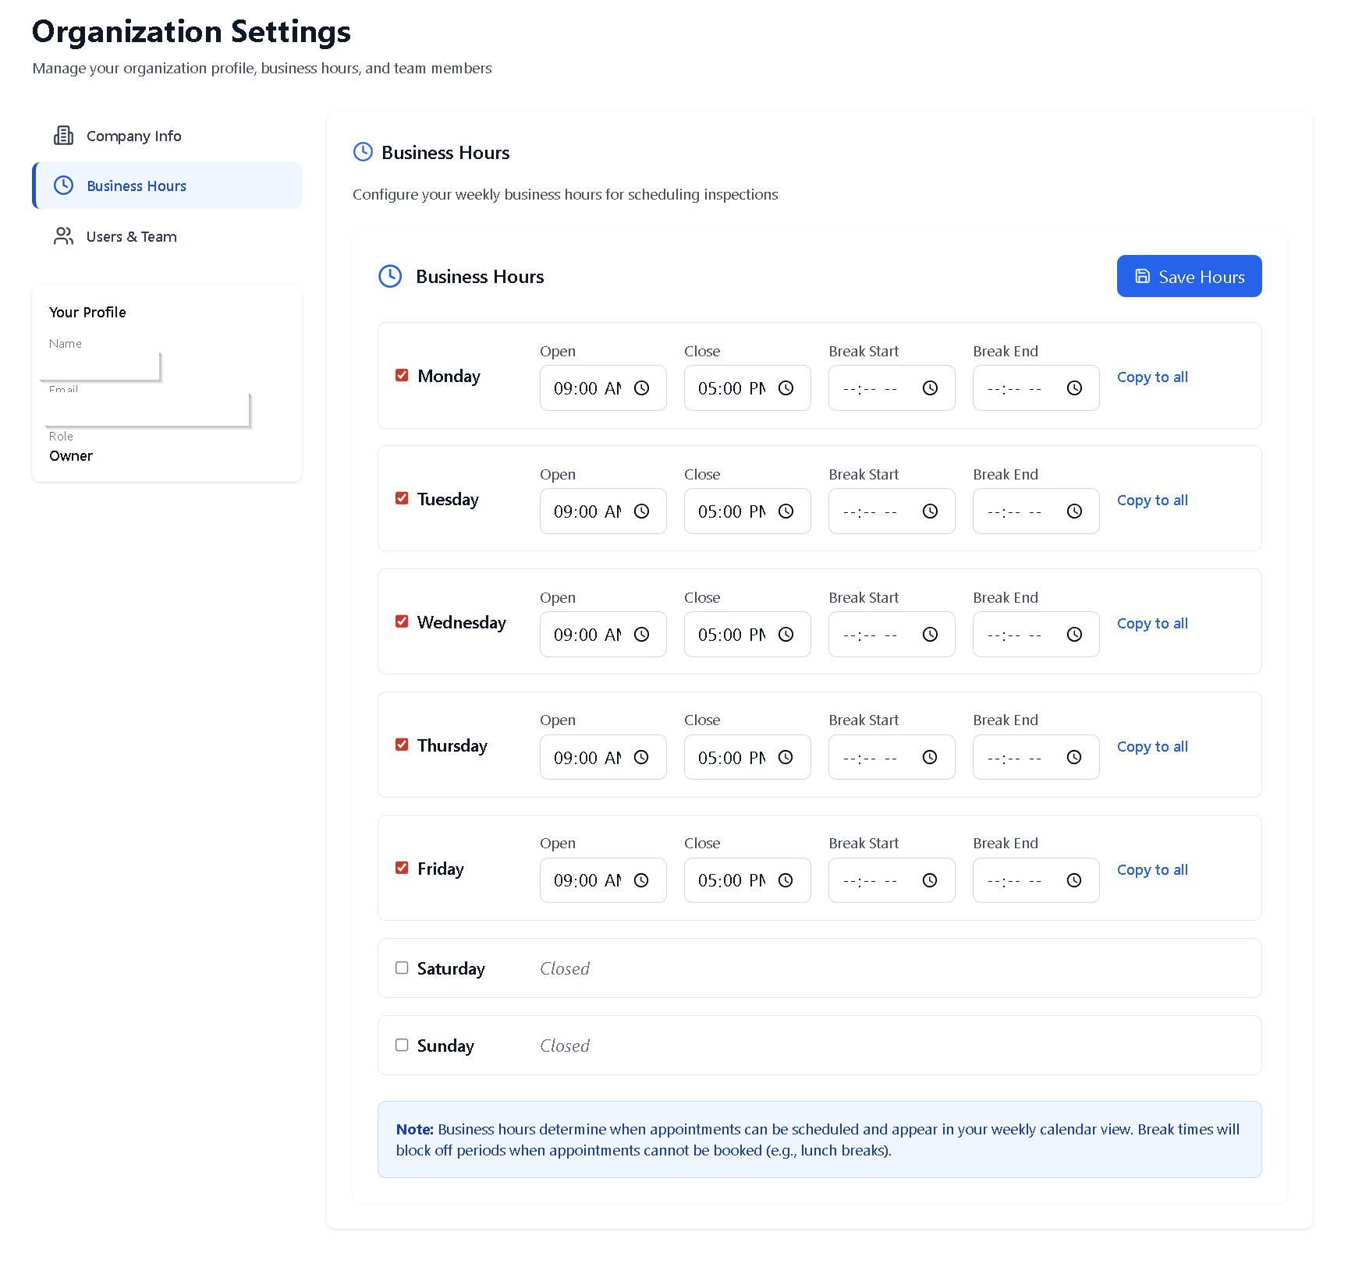
Task: Open the Monday Open time clock picker
Action: (x=641, y=388)
